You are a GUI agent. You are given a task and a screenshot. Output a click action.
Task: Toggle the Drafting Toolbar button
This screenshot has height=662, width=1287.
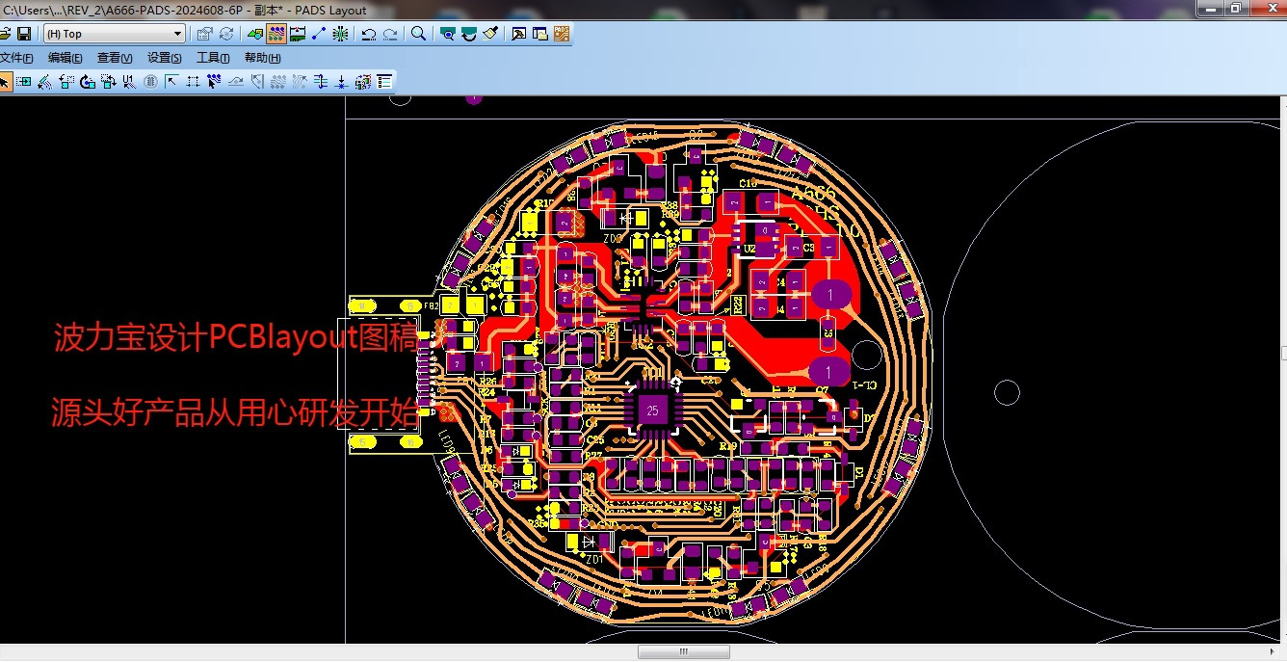(x=254, y=34)
